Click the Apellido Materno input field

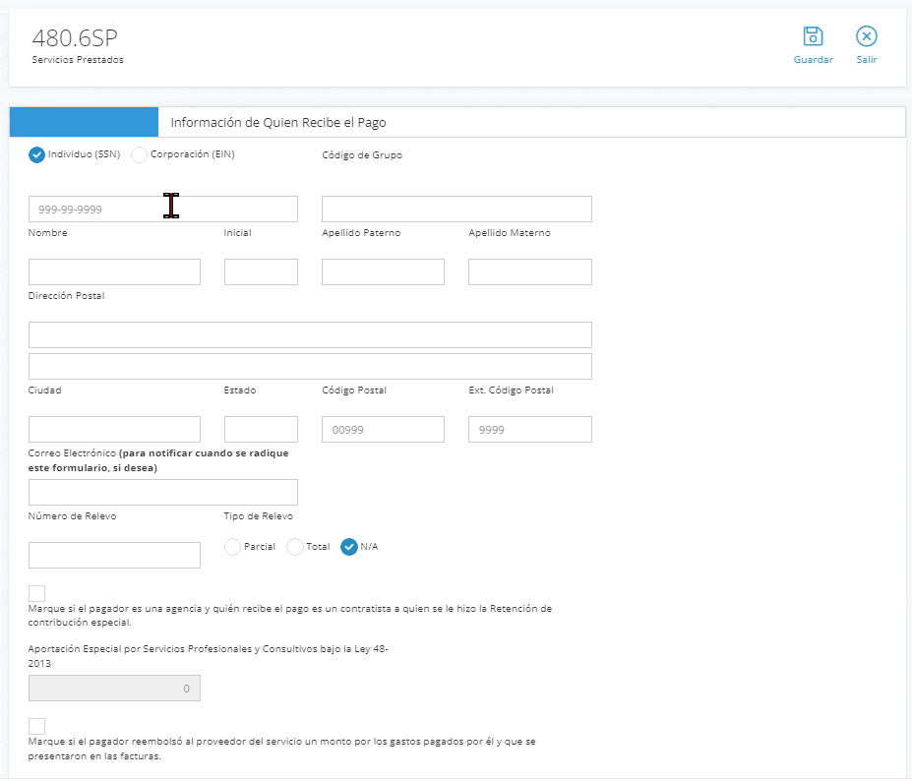(530, 271)
